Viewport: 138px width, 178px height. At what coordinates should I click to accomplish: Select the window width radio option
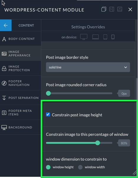(80, 167)
